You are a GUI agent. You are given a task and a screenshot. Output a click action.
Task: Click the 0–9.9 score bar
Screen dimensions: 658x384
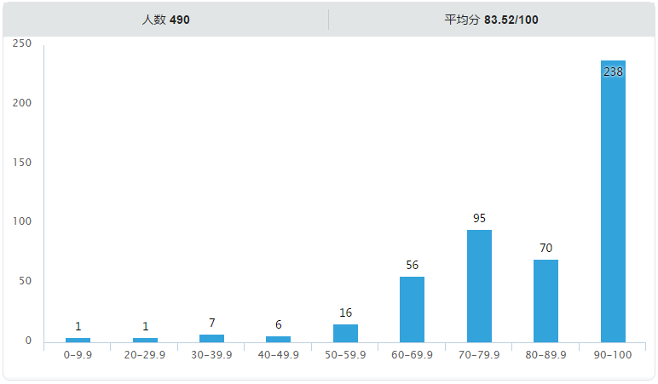(x=78, y=341)
